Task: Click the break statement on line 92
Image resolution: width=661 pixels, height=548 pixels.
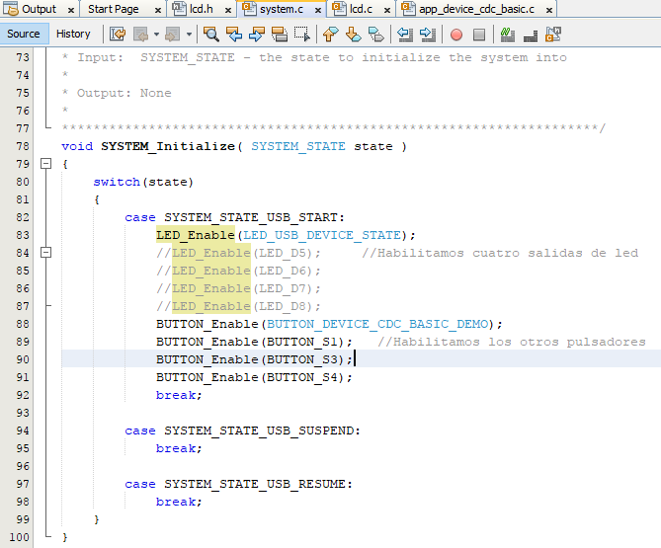Action: tap(179, 395)
